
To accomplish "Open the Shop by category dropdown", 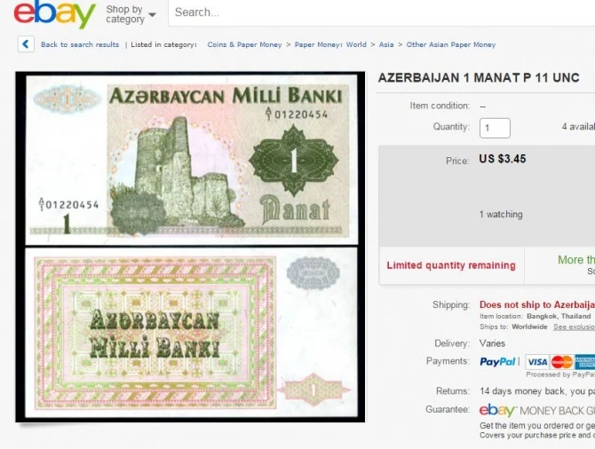I will pyautogui.click(x=131, y=14).
